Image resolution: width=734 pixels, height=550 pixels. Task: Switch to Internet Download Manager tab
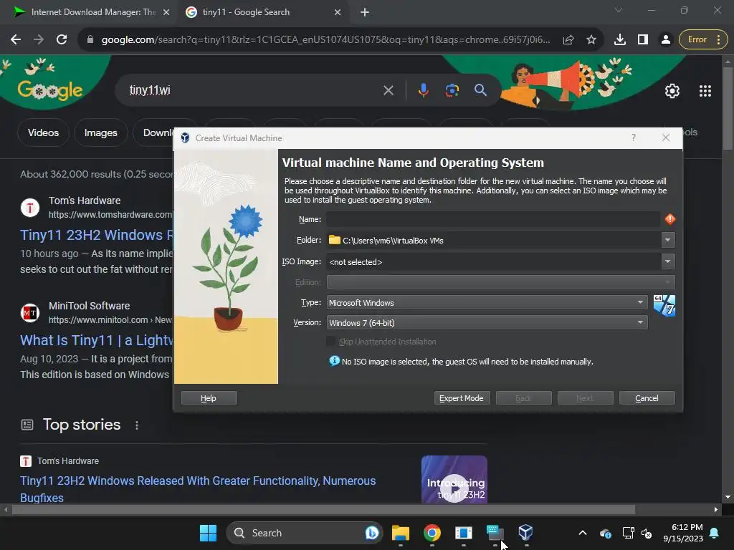coord(91,12)
